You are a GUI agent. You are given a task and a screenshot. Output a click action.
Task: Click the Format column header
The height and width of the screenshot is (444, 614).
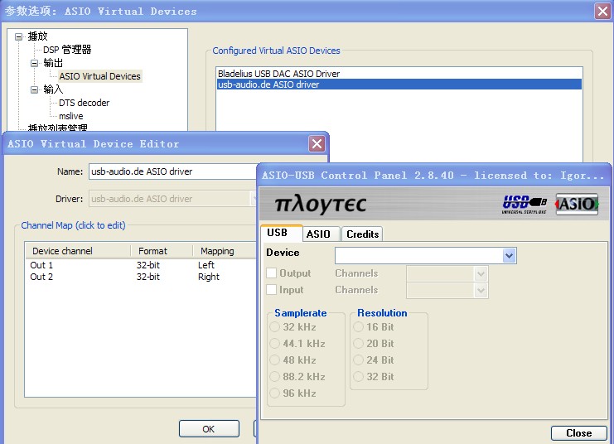162,251
